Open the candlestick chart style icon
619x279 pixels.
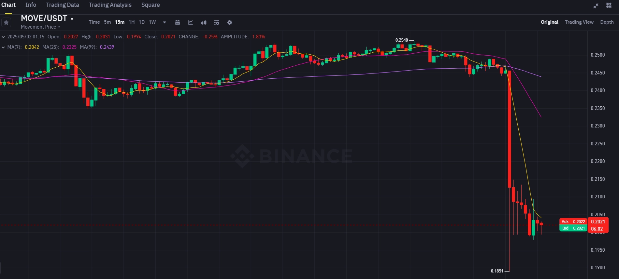click(x=204, y=22)
